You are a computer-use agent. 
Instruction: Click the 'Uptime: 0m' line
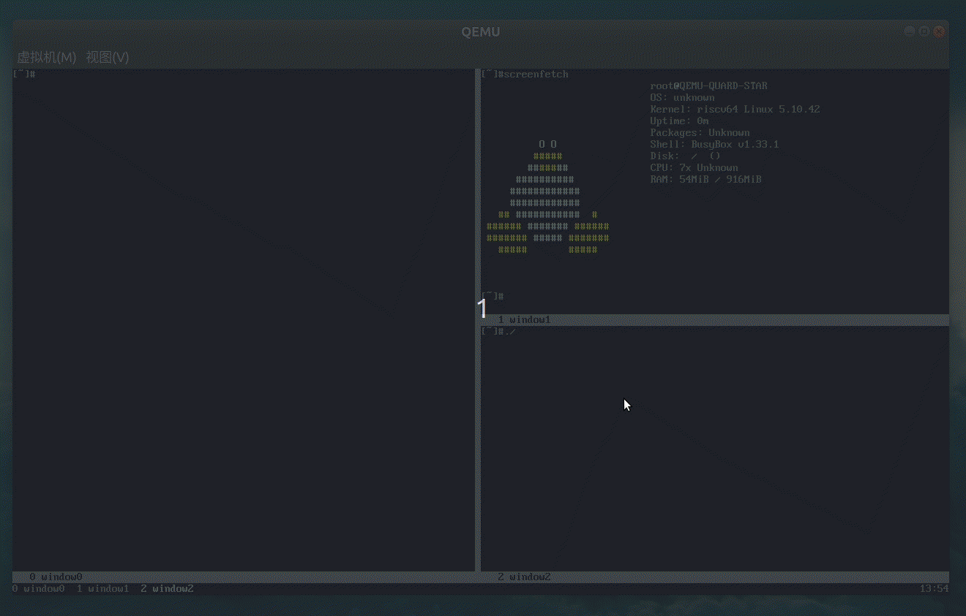679,121
